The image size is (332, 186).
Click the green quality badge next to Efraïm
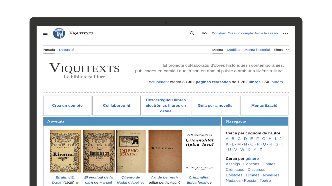point(77,183)
